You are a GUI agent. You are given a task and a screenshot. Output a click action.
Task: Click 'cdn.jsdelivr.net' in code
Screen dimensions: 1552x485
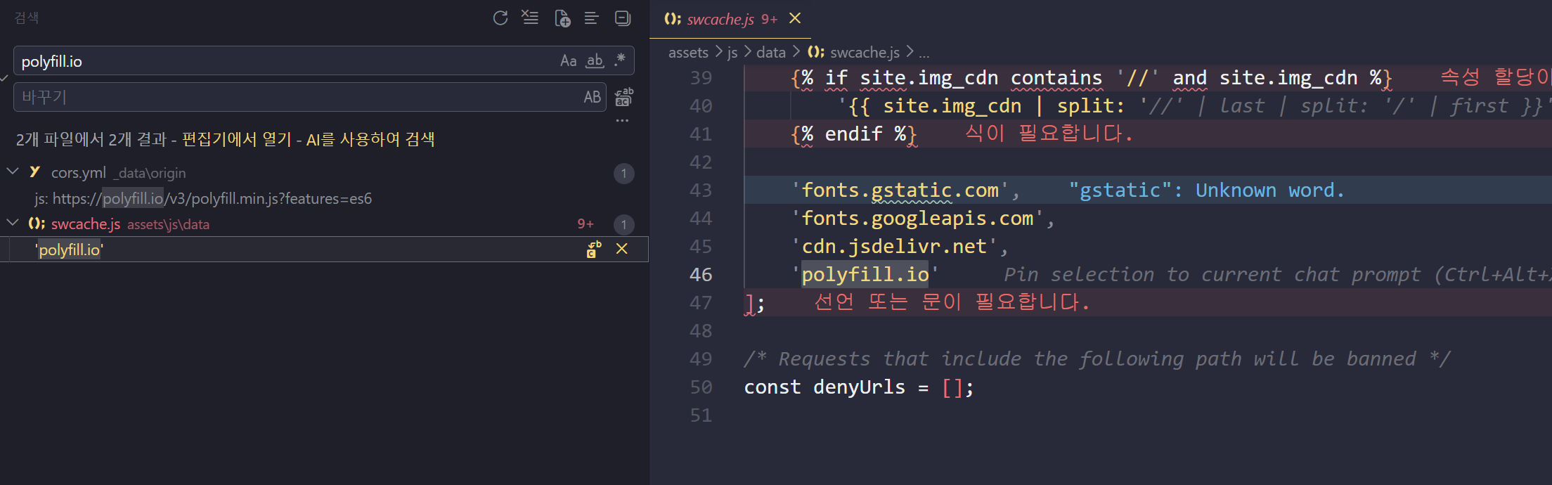click(x=895, y=246)
